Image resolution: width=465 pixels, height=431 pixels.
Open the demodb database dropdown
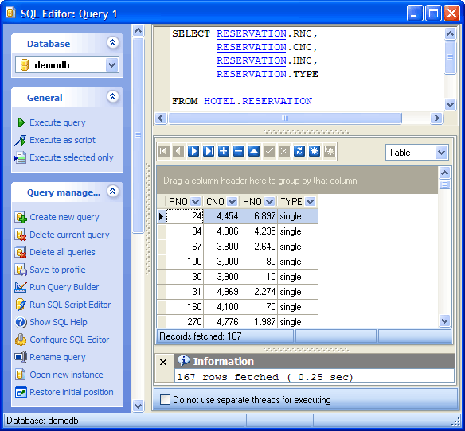coord(111,65)
